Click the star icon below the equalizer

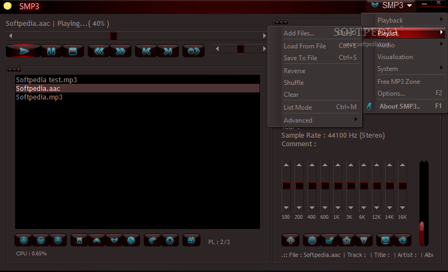click(347, 240)
